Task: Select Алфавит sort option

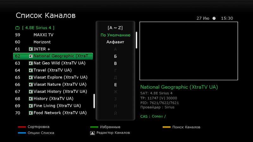Action: tap(115, 42)
